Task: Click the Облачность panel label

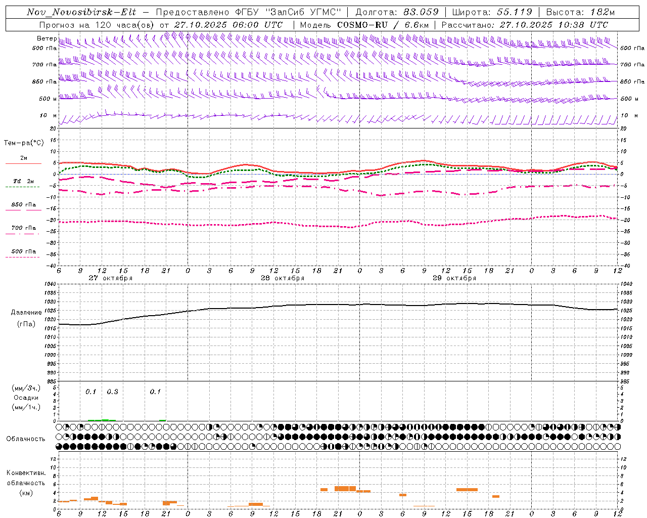Action: pos(26,439)
